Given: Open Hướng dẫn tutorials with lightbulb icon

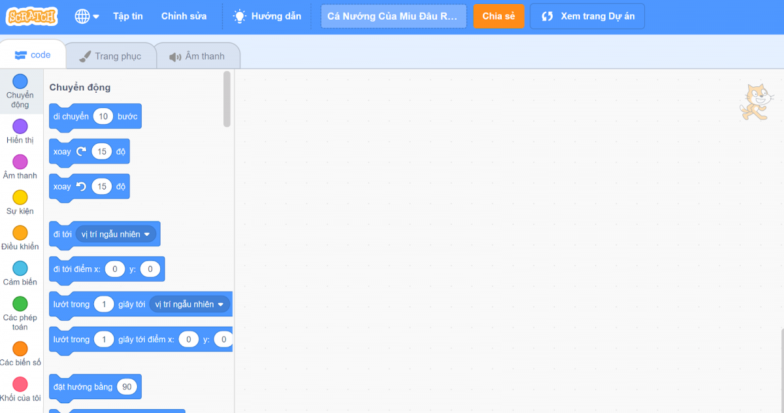Looking at the screenshot, I should [x=267, y=16].
